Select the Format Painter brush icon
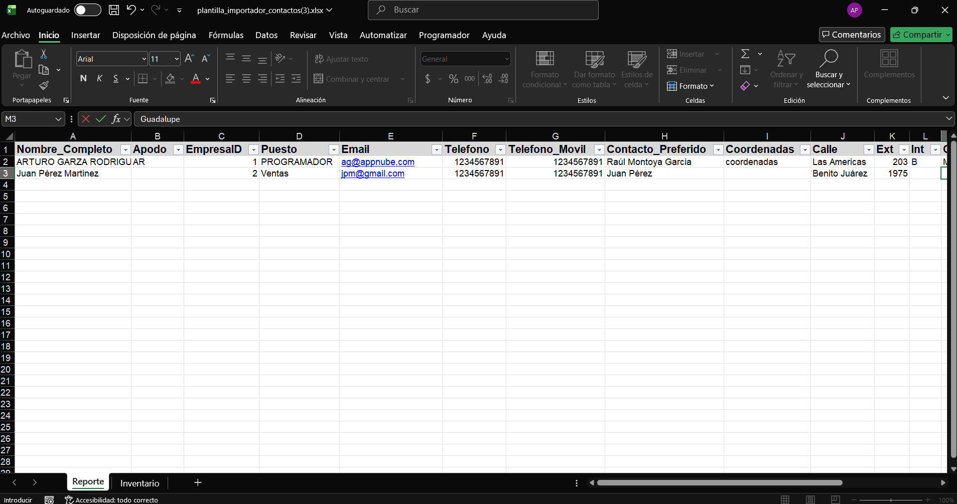The height and width of the screenshot is (504, 957). pyautogui.click(x=44, y=86)
